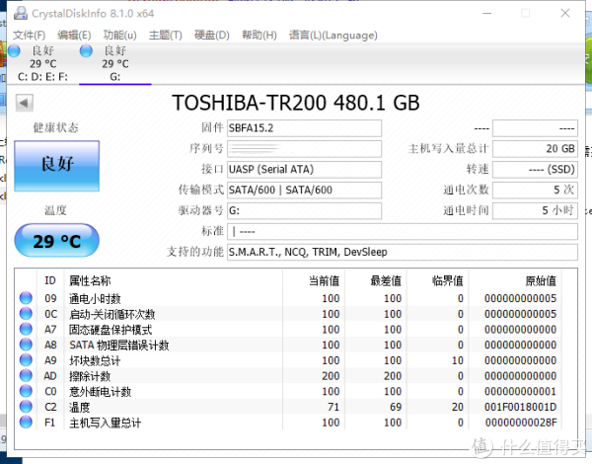
Task: Click the firmware field SBFA15.2
Action: click(304, 128)
